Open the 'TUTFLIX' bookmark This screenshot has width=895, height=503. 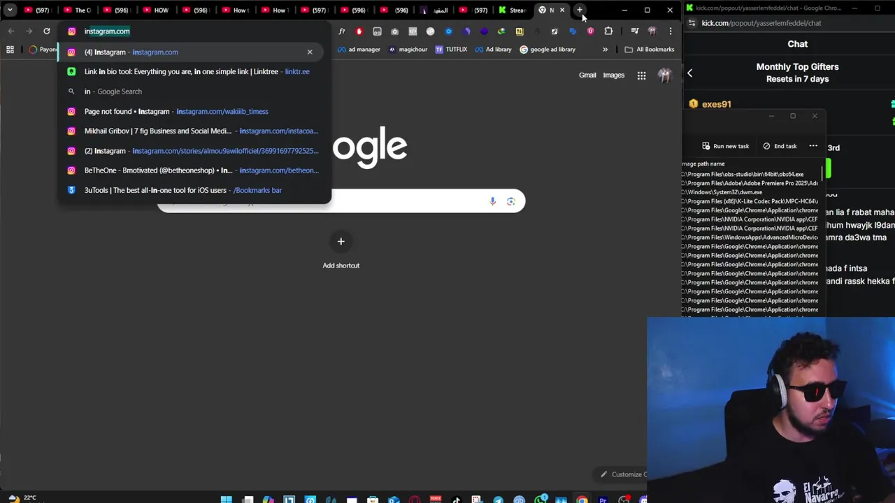[451, 50]
